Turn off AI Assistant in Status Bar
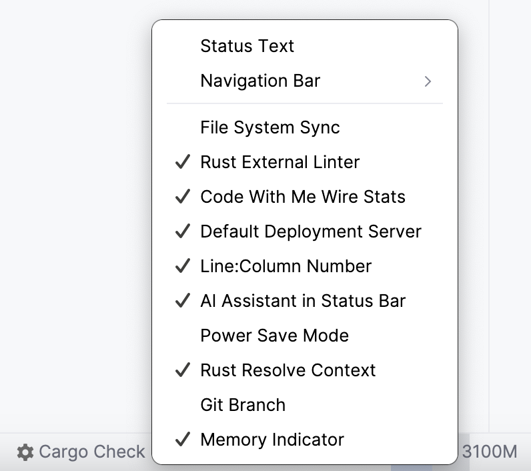The height and width of the screenshot is (471, 531). pyautogui.click(x=303, y=301)
